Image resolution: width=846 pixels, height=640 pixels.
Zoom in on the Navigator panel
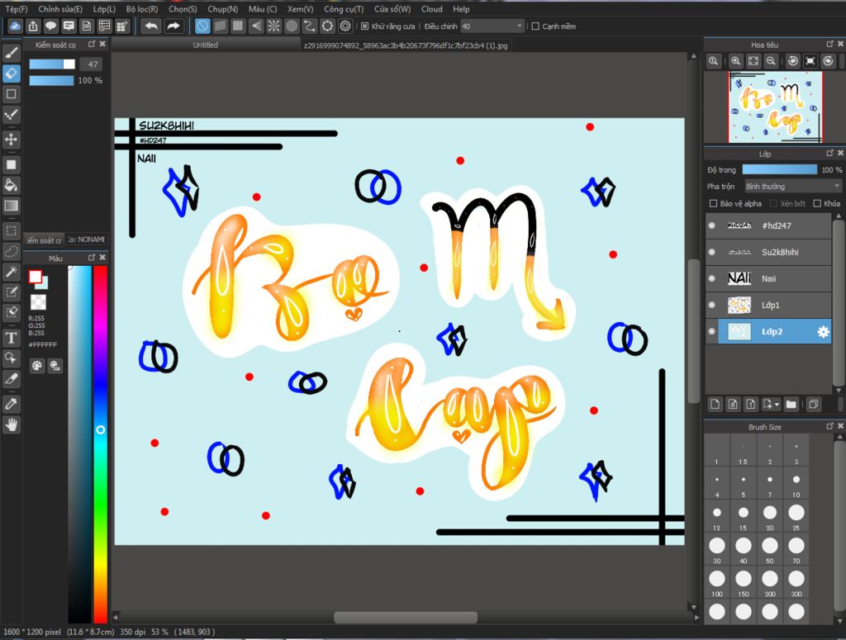pyautogui.click(x=735, y=61)
